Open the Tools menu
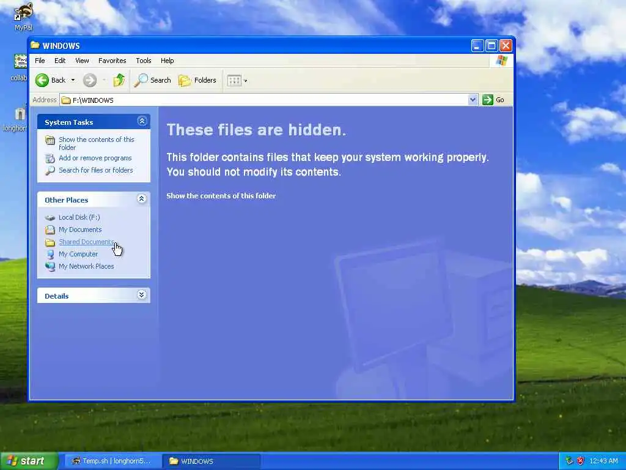626x470 pixels. 143,61
